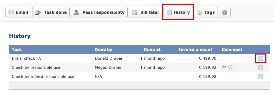Image resolution: width=275 pixels, height=95 pixels.
Task: Open details icon for third responsible user check
Action: pyautogui.click(x=261, y=77)
